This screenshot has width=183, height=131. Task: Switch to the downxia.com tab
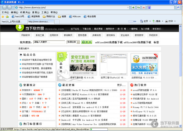[x=41, y=22]
